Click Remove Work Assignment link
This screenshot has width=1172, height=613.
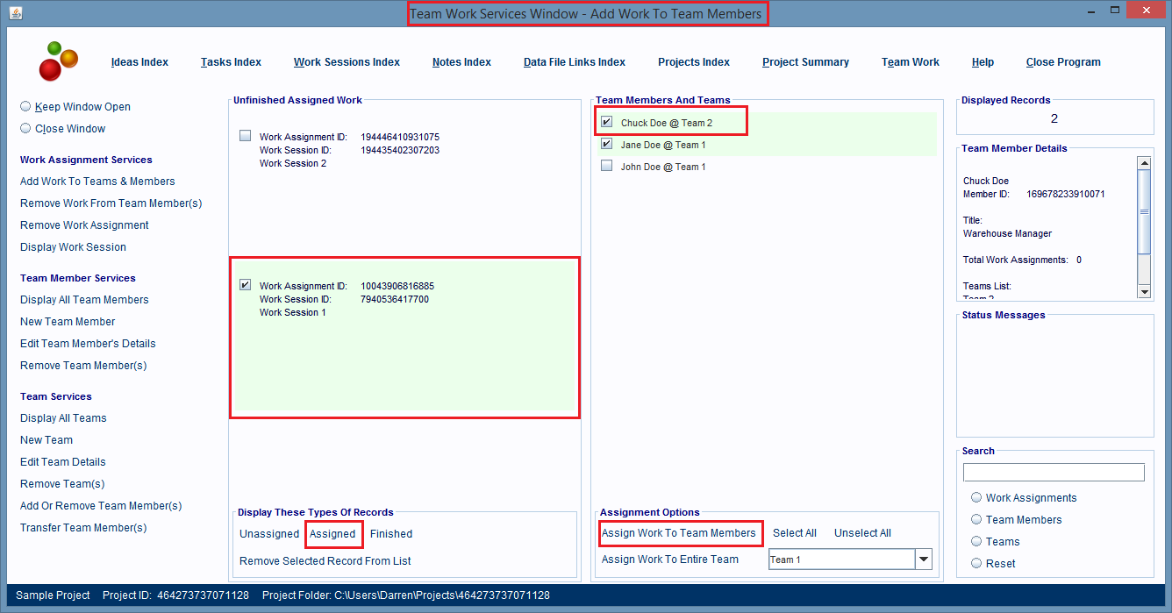[84, 225]
